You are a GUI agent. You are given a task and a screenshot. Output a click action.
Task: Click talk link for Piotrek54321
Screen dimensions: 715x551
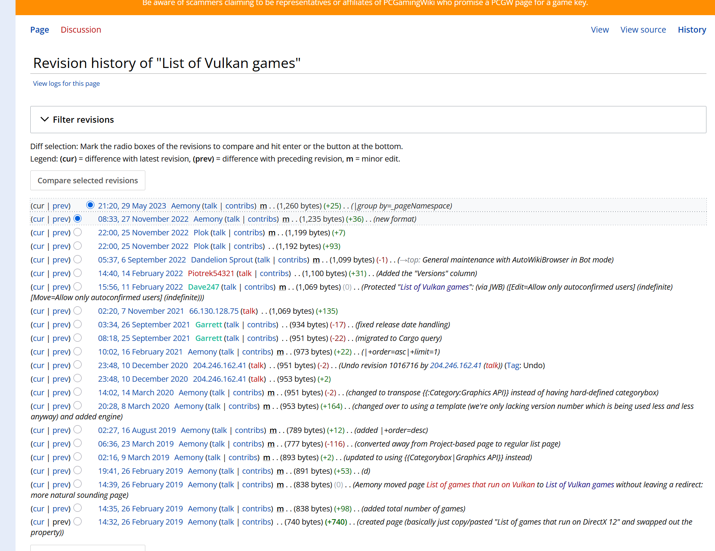[x=245, y=273]
